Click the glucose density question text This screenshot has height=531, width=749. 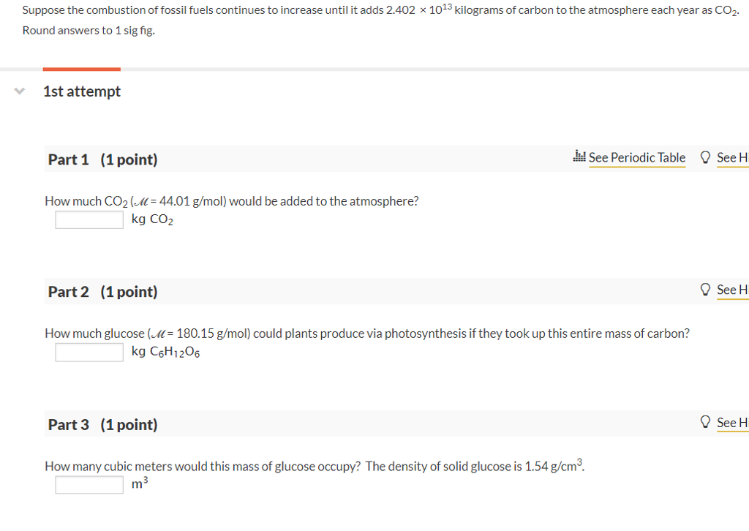click(315, 466)
